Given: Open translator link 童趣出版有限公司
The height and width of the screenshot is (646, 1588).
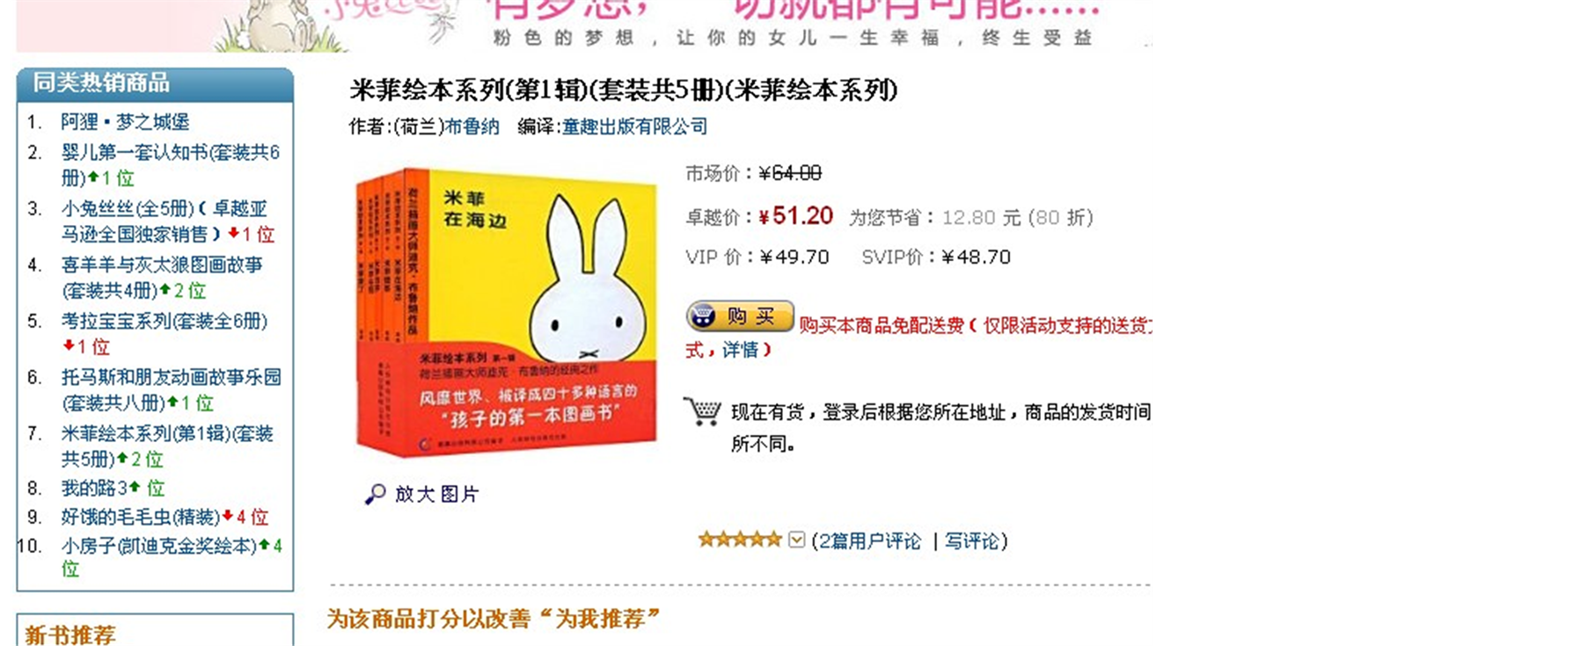Looking at the screenshot, I should [634, 127].
